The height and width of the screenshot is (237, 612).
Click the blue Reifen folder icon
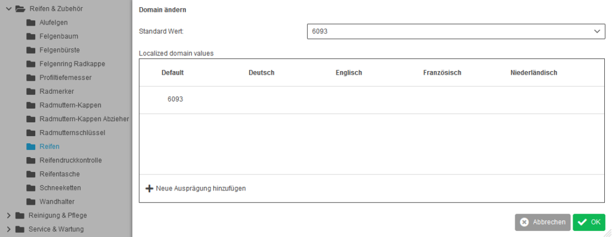pyautogui.click(x=31, y=147)
